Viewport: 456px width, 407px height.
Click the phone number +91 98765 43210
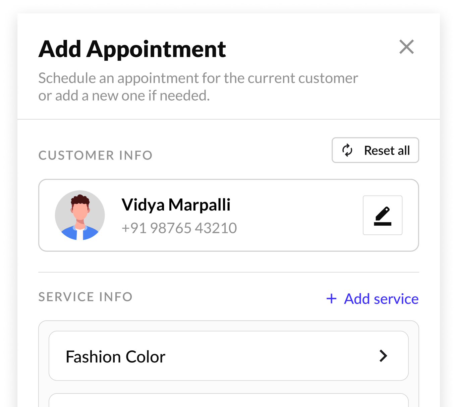[x=179, y=228]
